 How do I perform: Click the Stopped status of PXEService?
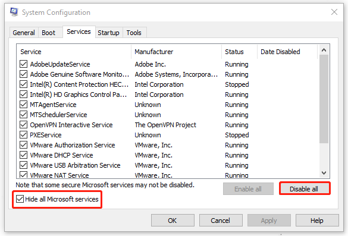pyautogui.click(x=237, y=135)
